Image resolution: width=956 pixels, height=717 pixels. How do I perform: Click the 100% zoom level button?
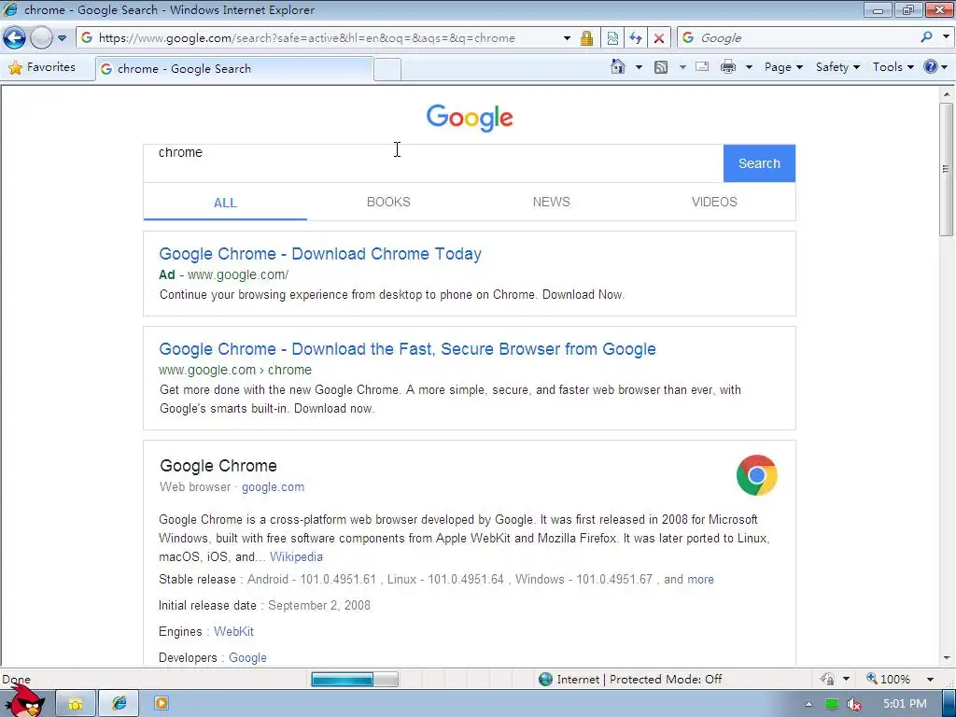click(x=888, y=680)
